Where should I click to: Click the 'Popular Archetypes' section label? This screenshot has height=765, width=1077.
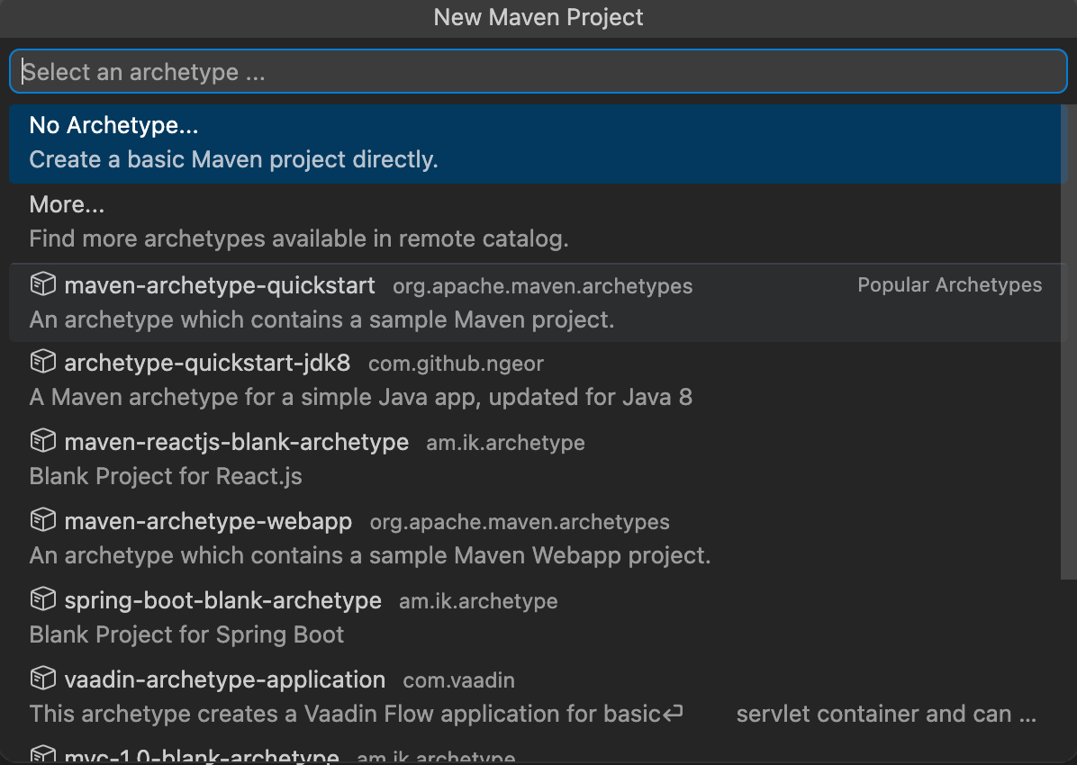point(950,284)
